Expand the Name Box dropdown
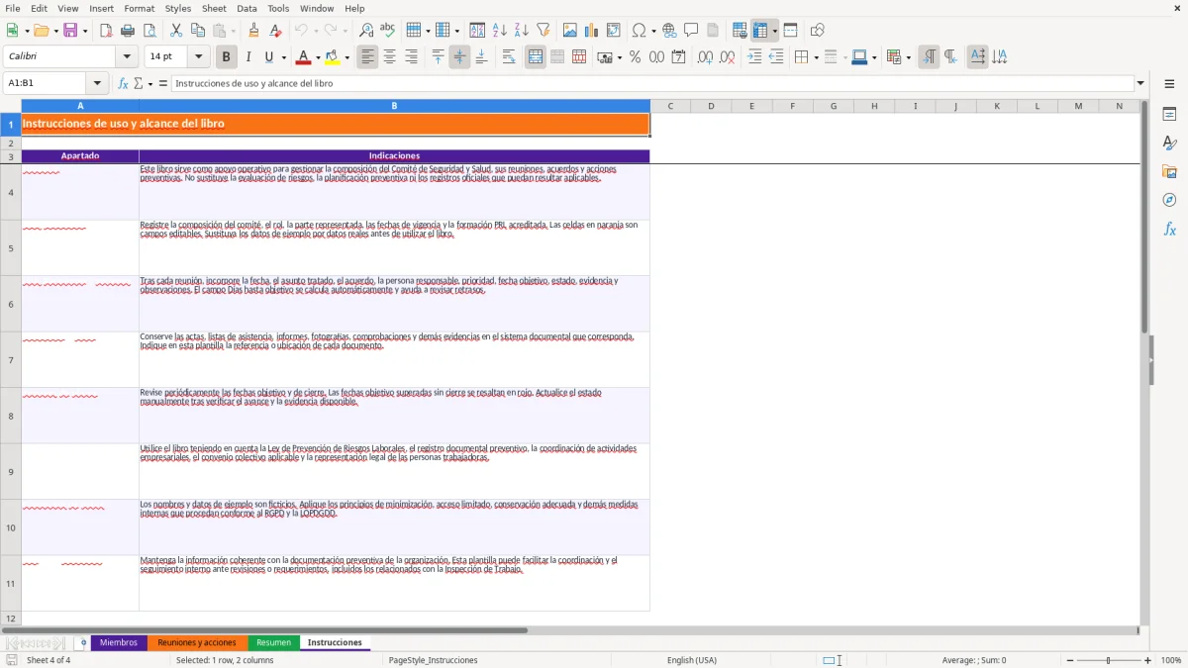This screenshot has width=1188, height=668. point(97,84)
